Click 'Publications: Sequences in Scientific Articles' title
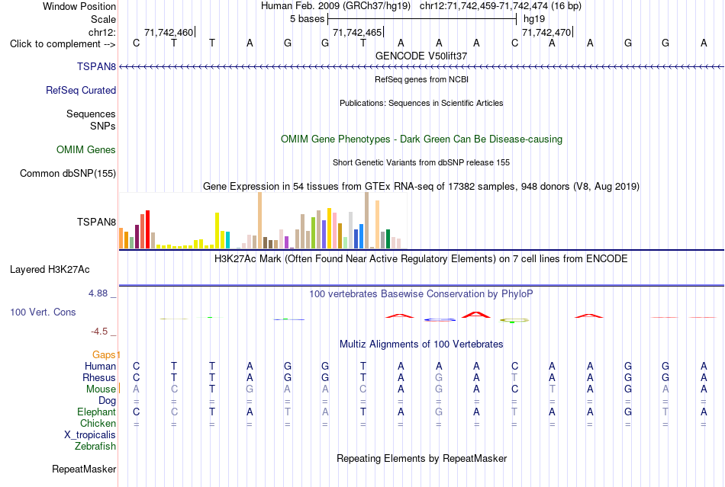 point(421,103)
